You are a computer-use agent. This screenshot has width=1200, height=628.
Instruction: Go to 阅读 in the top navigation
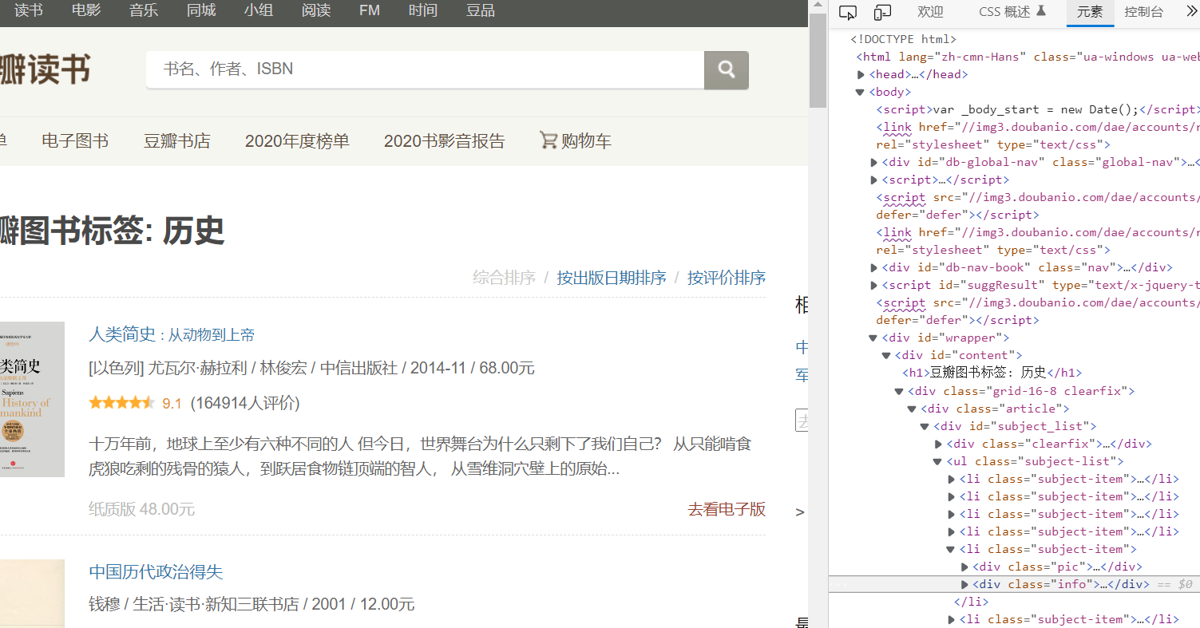pyautogui.click(x=316, y=10)
